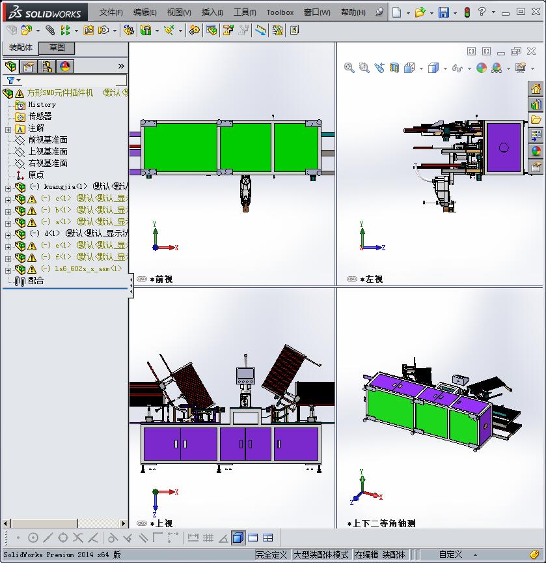Open the Hide/Show Items glasses dropdown

pos(469,68)
